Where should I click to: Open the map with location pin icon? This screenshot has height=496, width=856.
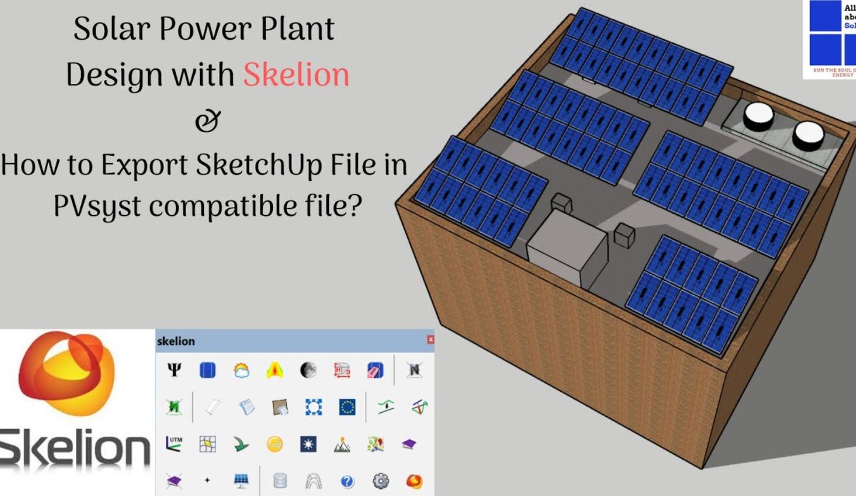coord(376,444)
